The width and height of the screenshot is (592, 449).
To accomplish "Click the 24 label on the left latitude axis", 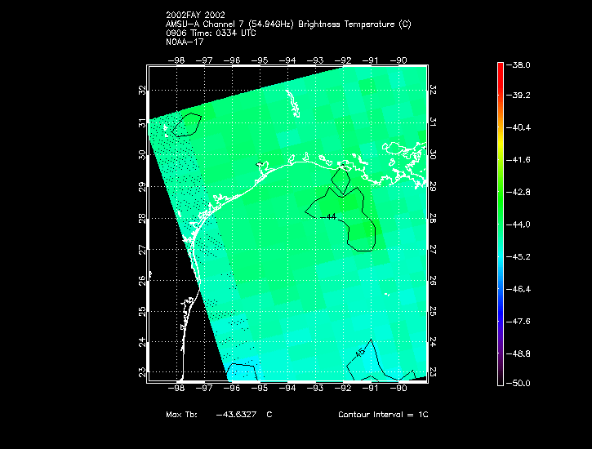I will click(142, 342).
